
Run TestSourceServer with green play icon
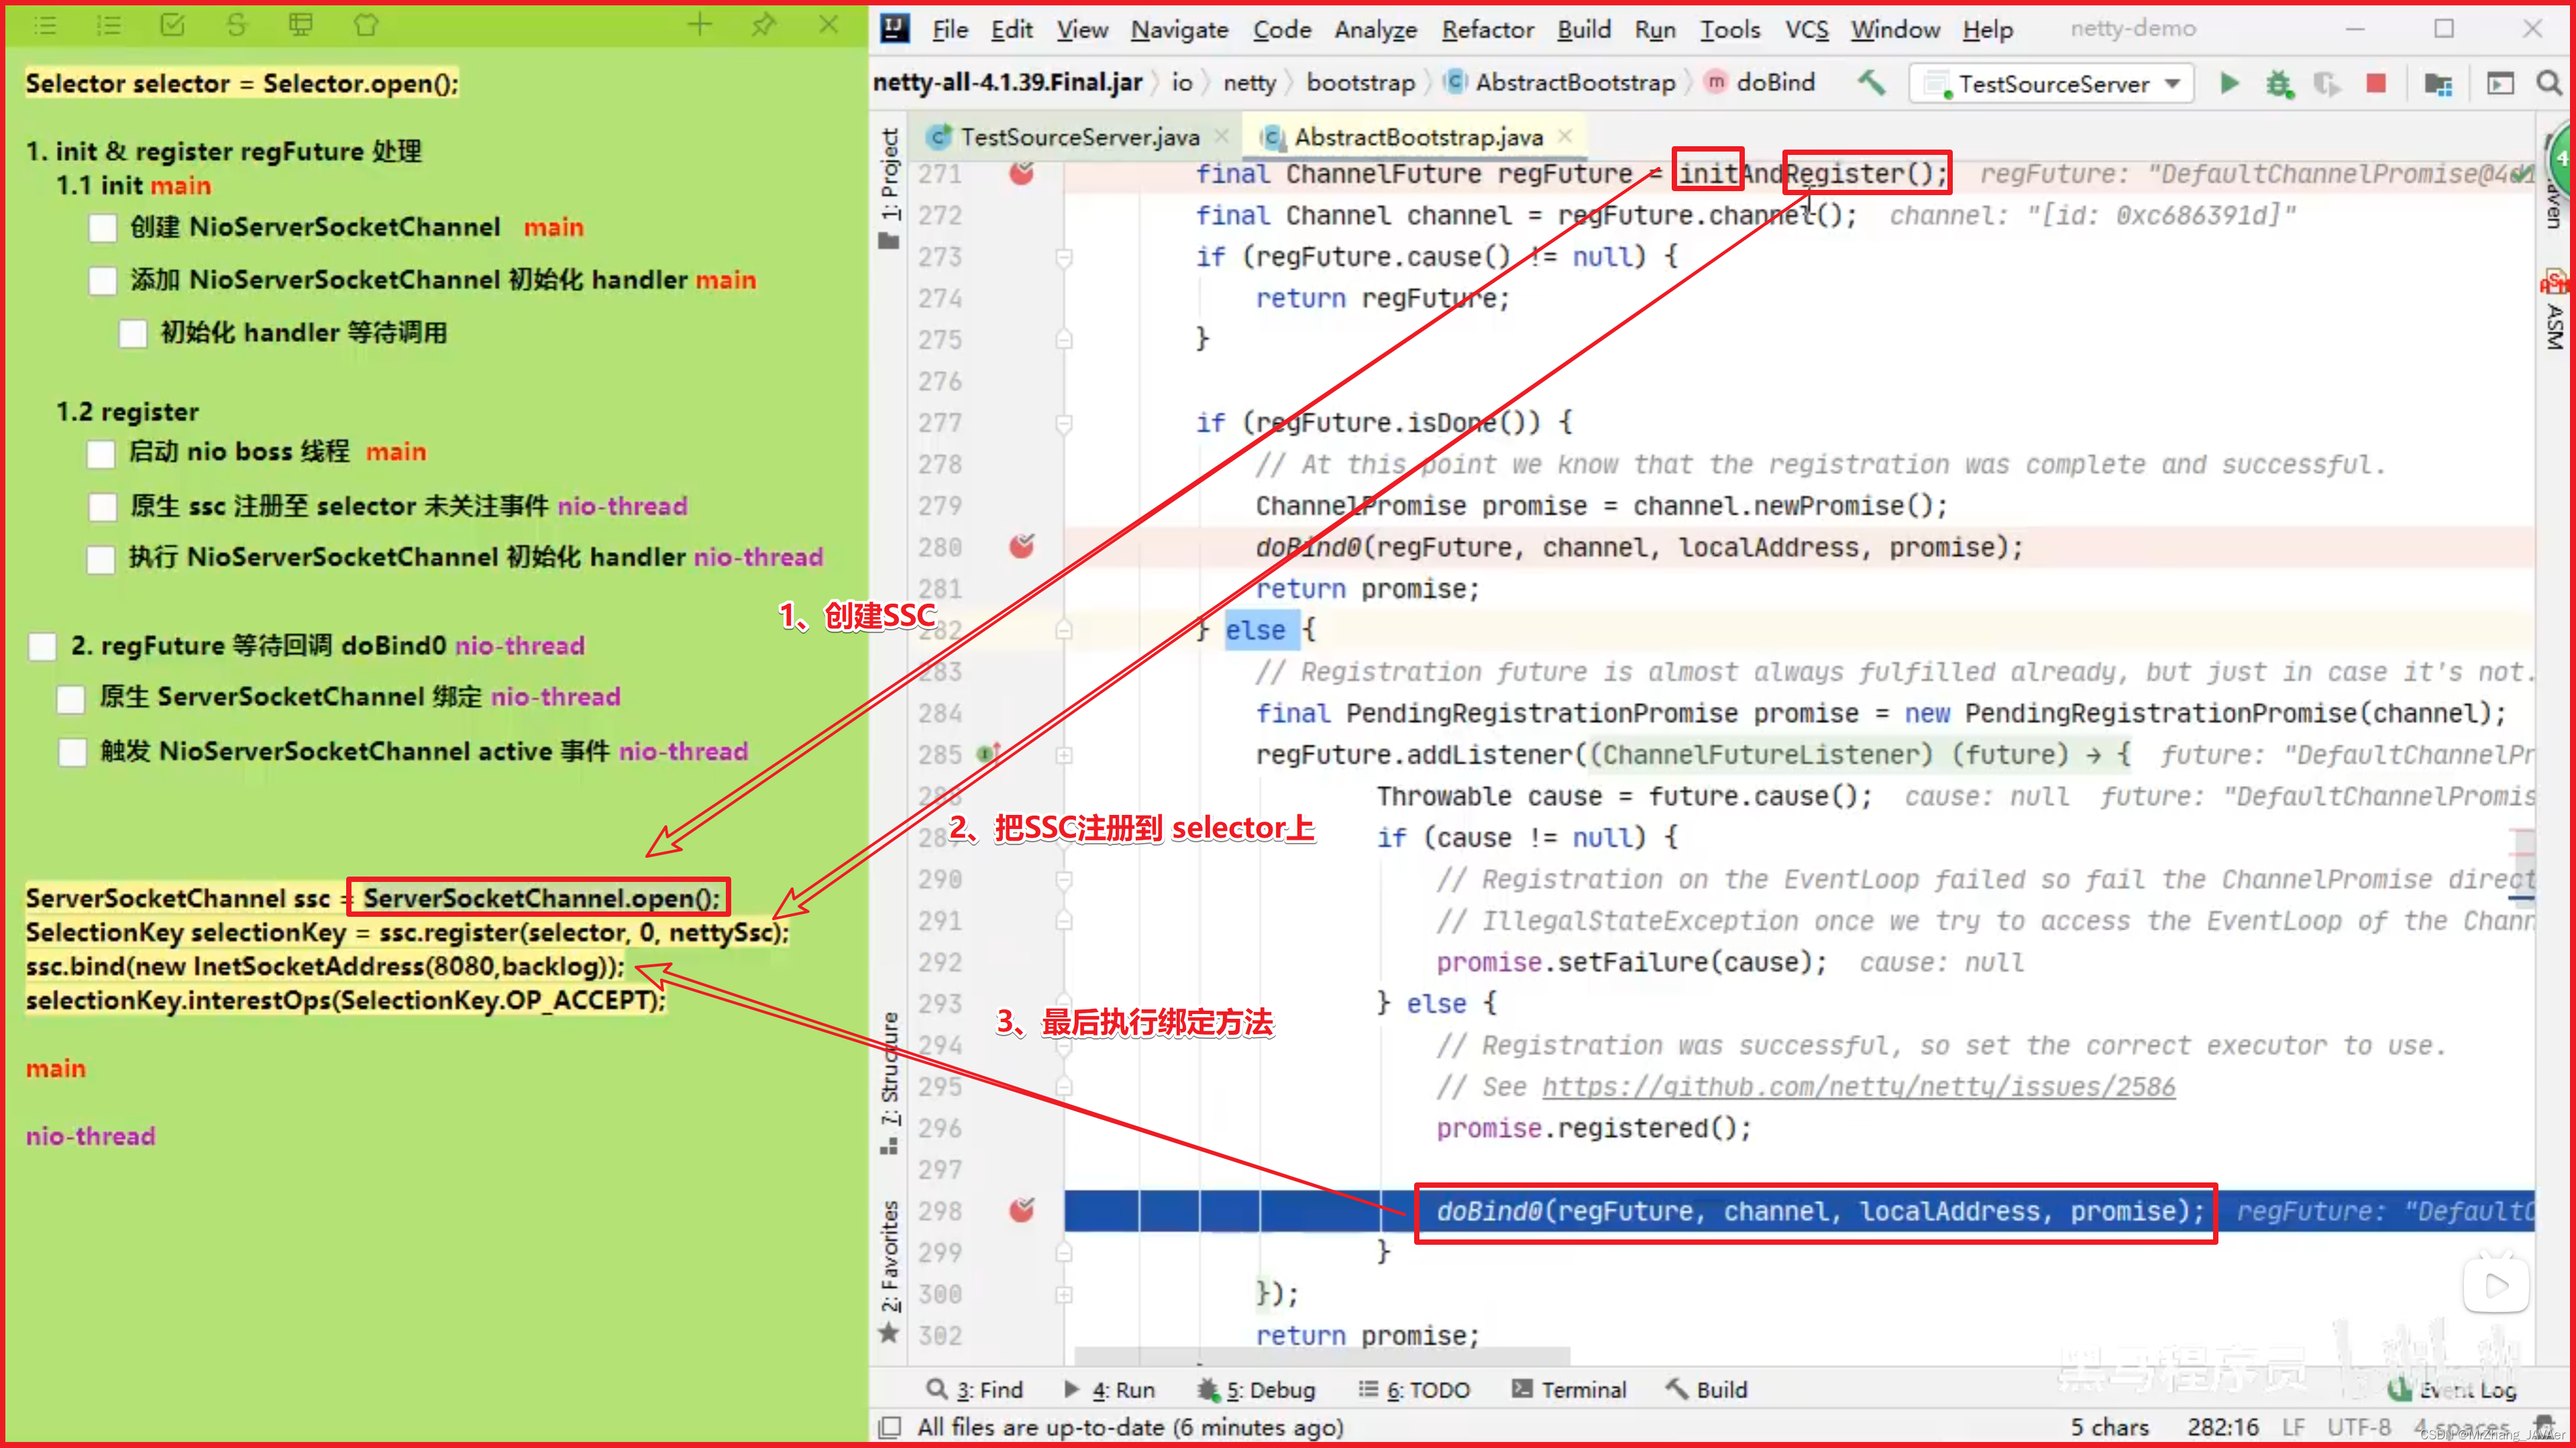pos(2229,83)
